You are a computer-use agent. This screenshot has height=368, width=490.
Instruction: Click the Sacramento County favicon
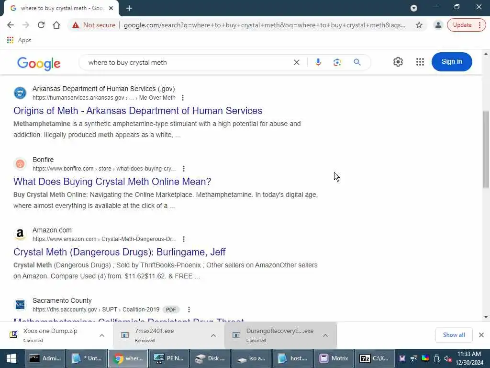tap(20, 304)
